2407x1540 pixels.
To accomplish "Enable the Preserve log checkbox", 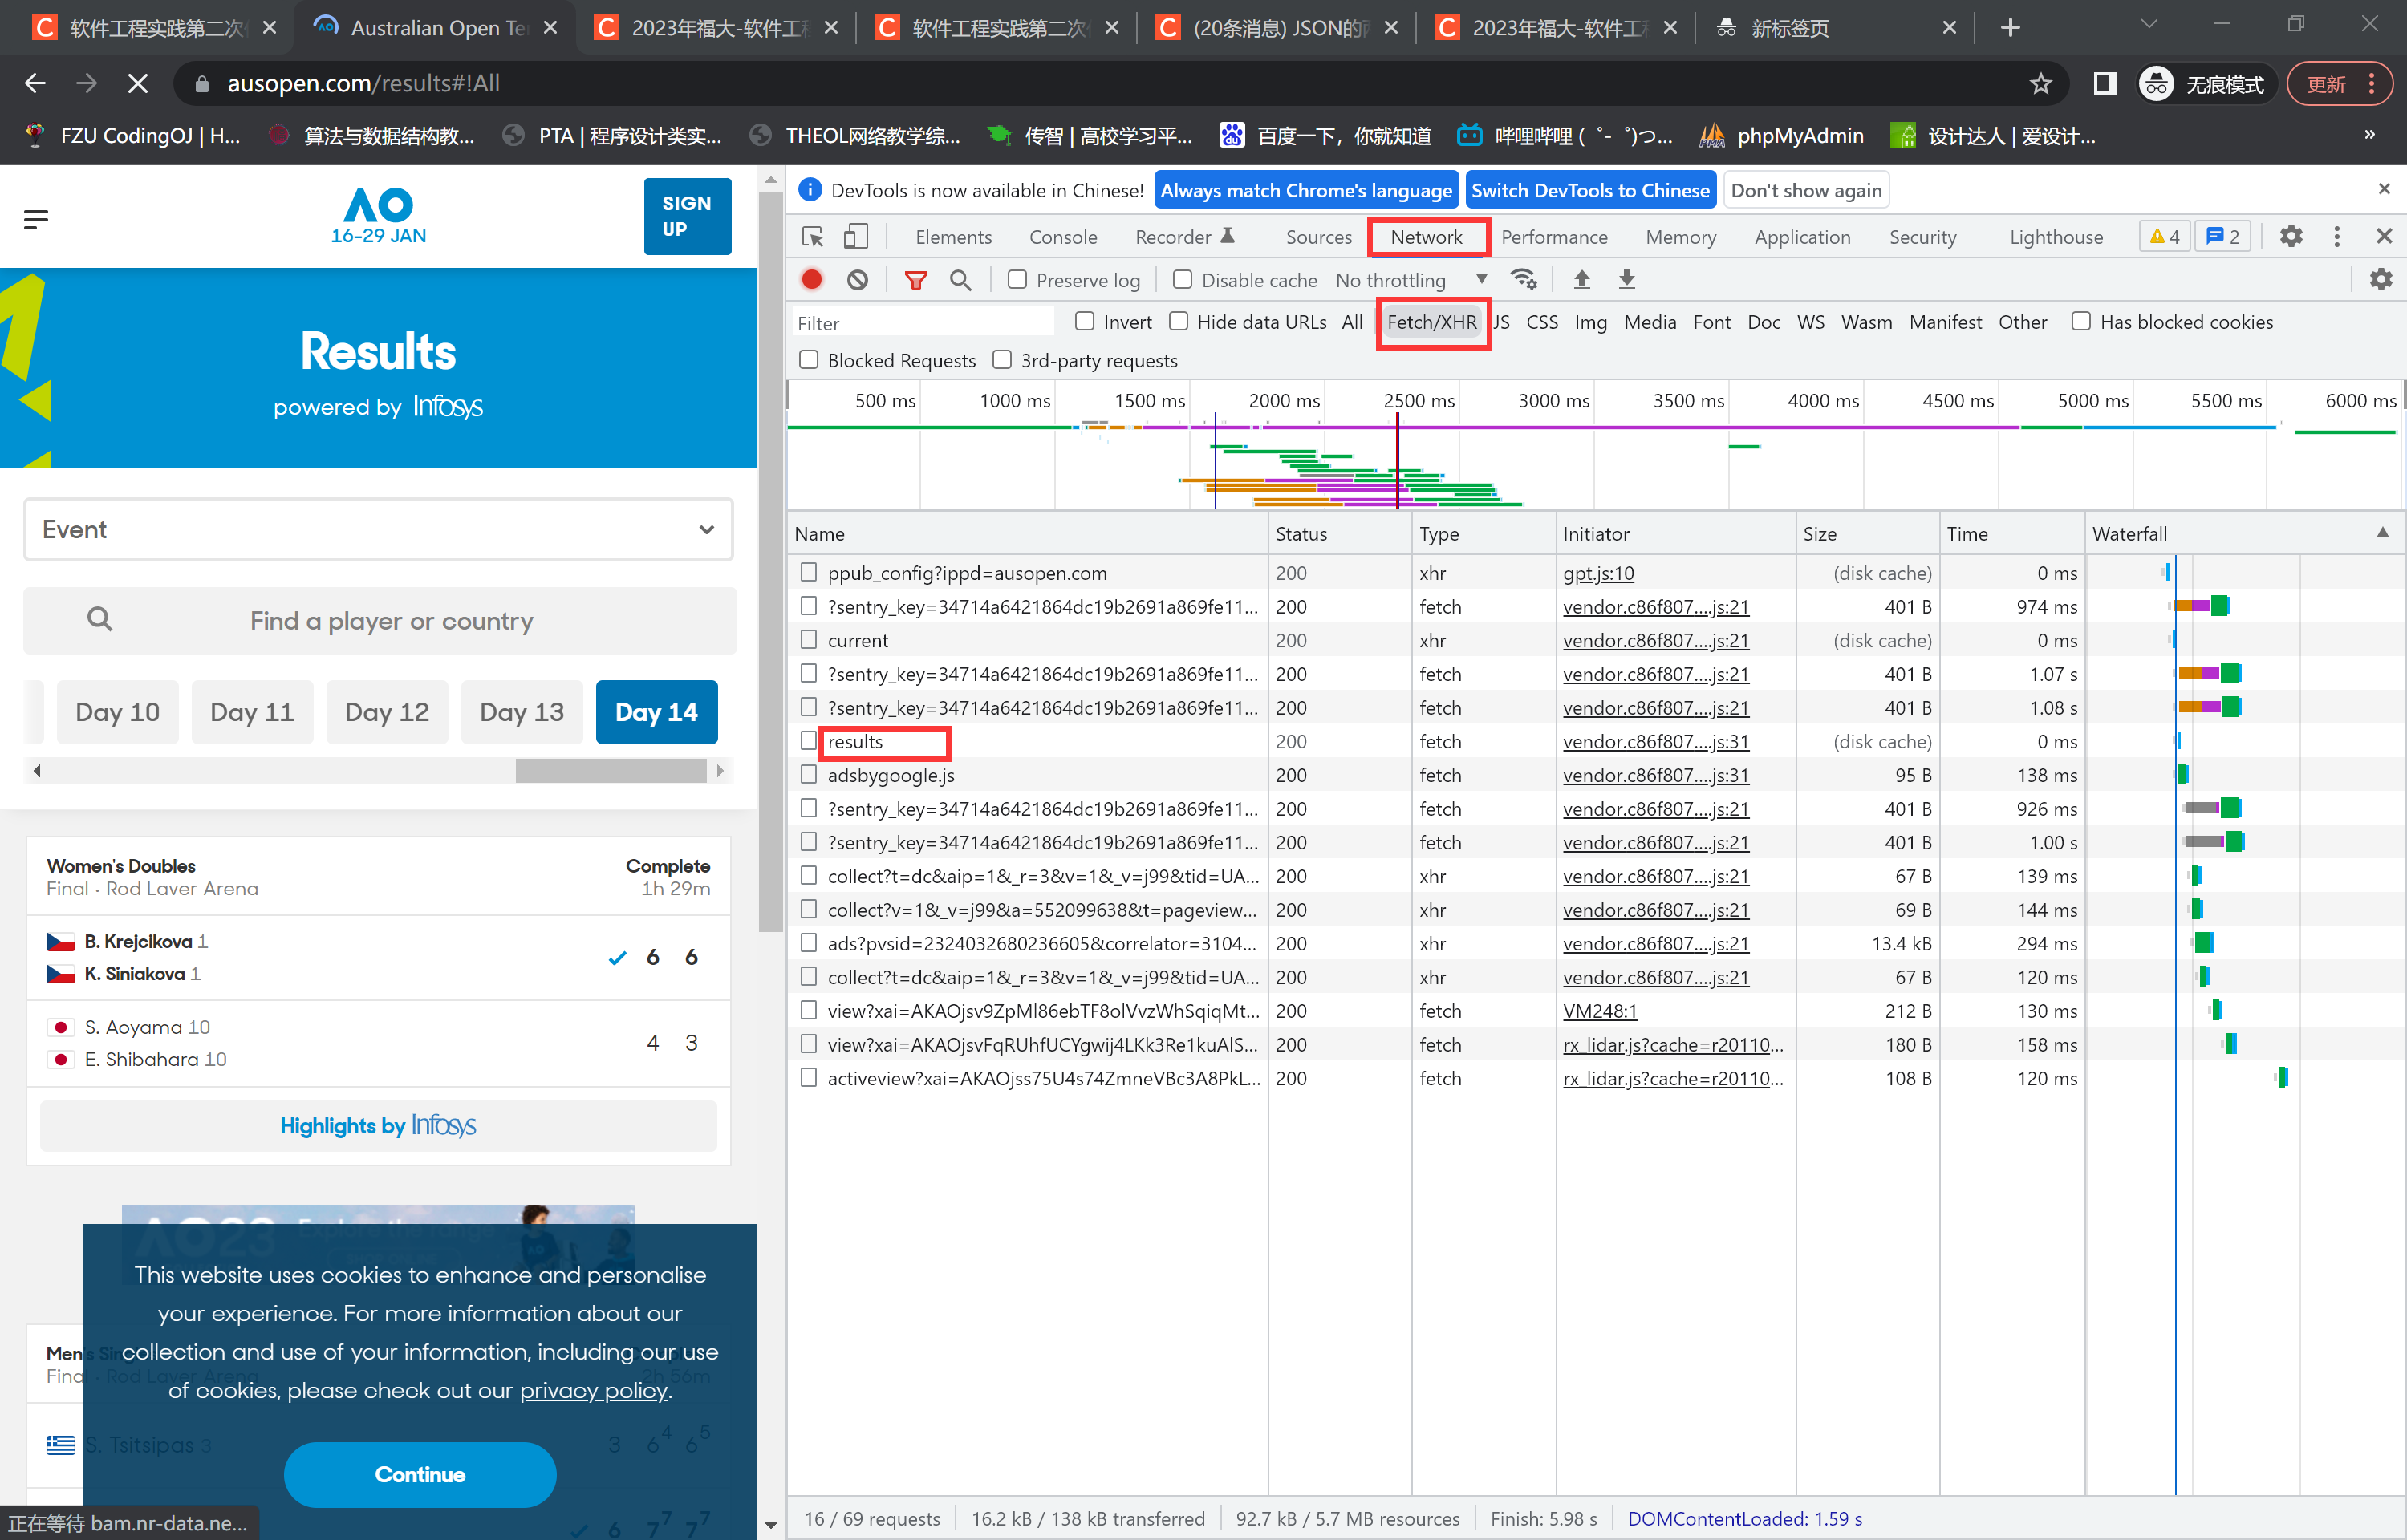I will point(1017,280).
